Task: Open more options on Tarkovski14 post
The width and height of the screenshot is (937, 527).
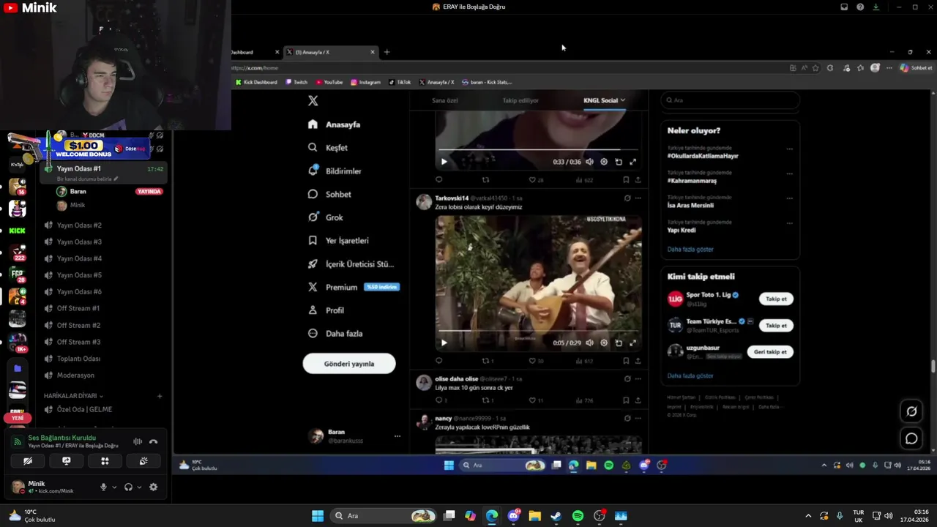Action: pyautogui.click(x=638, y=198)
